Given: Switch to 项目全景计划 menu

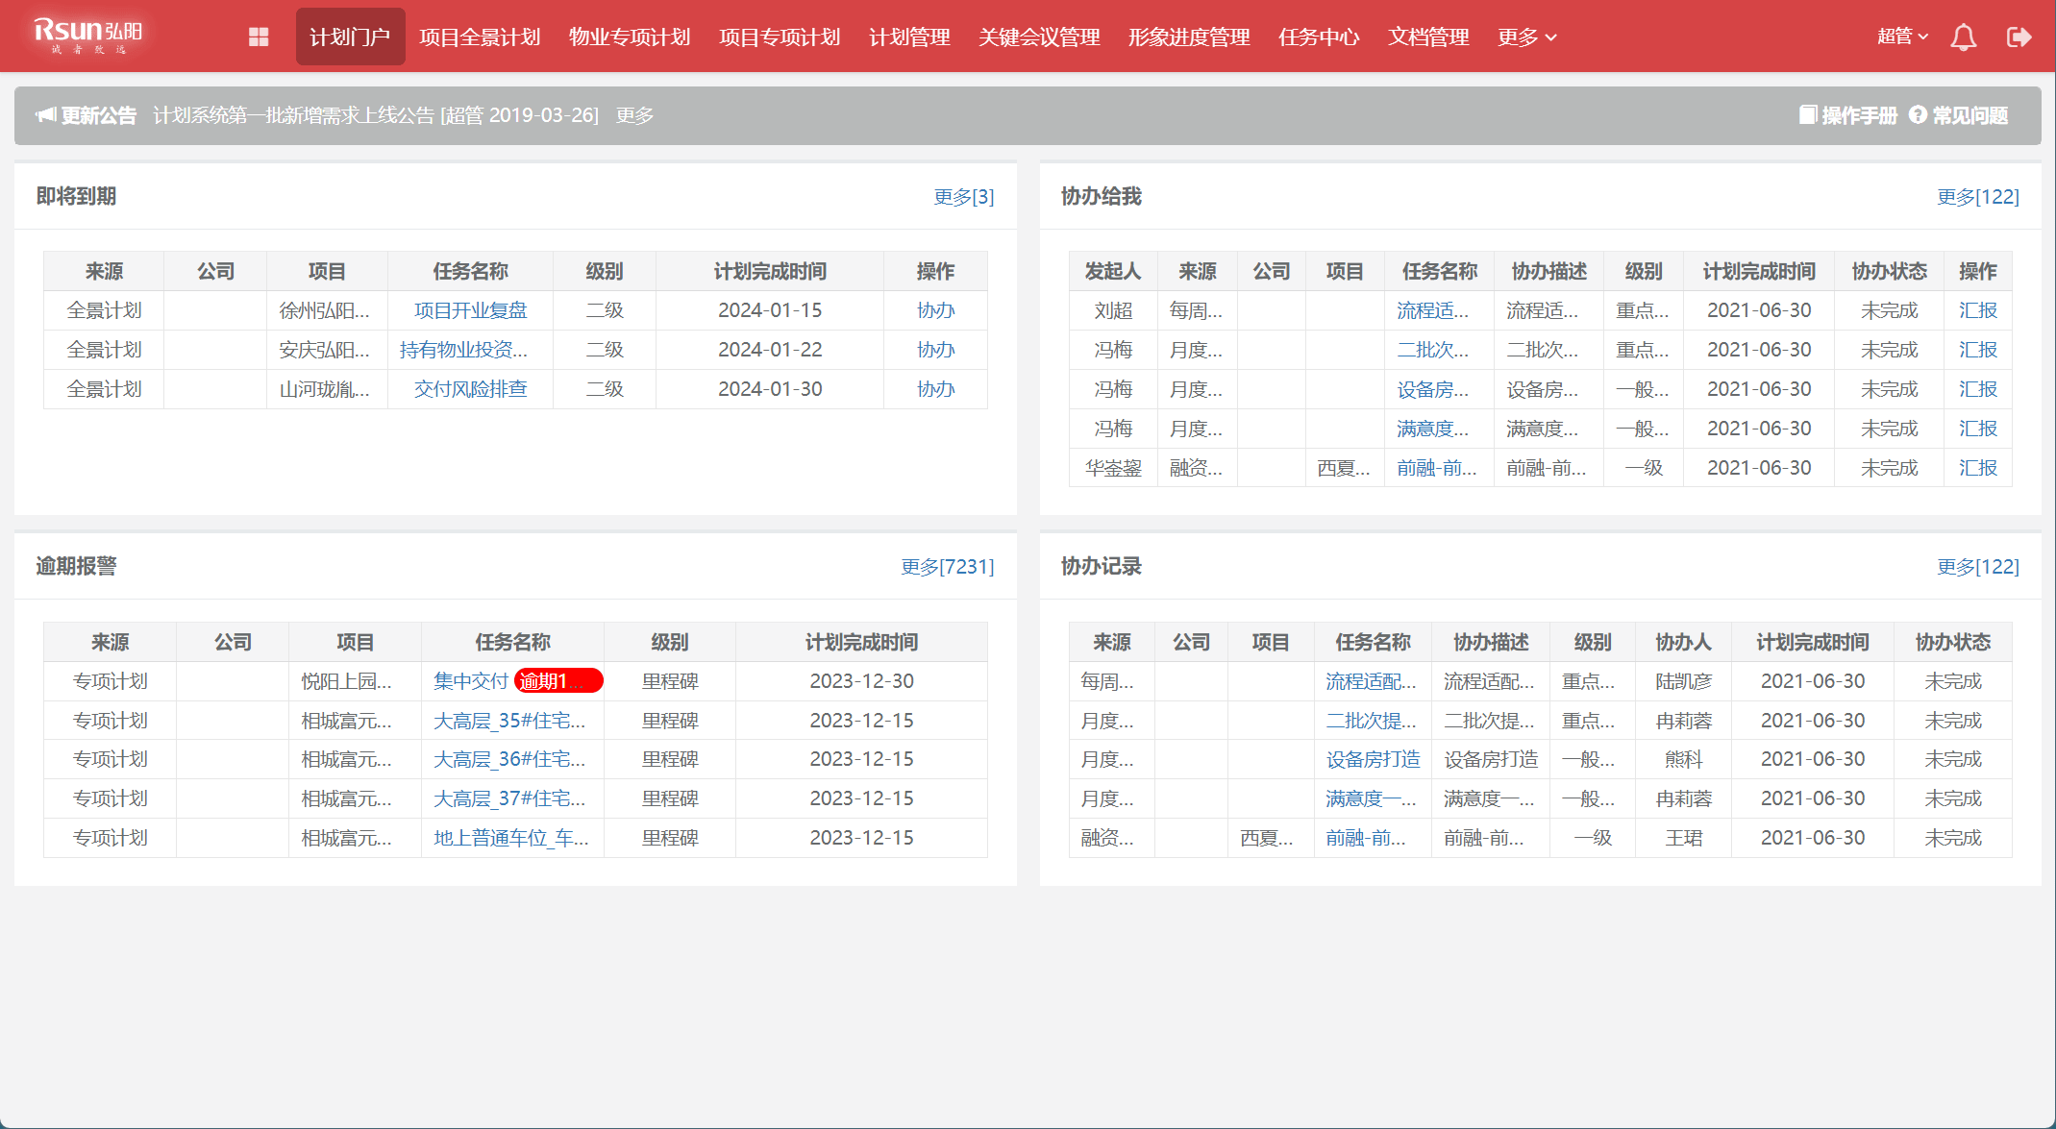Looking at the screenshot, I should pos(480,37).
